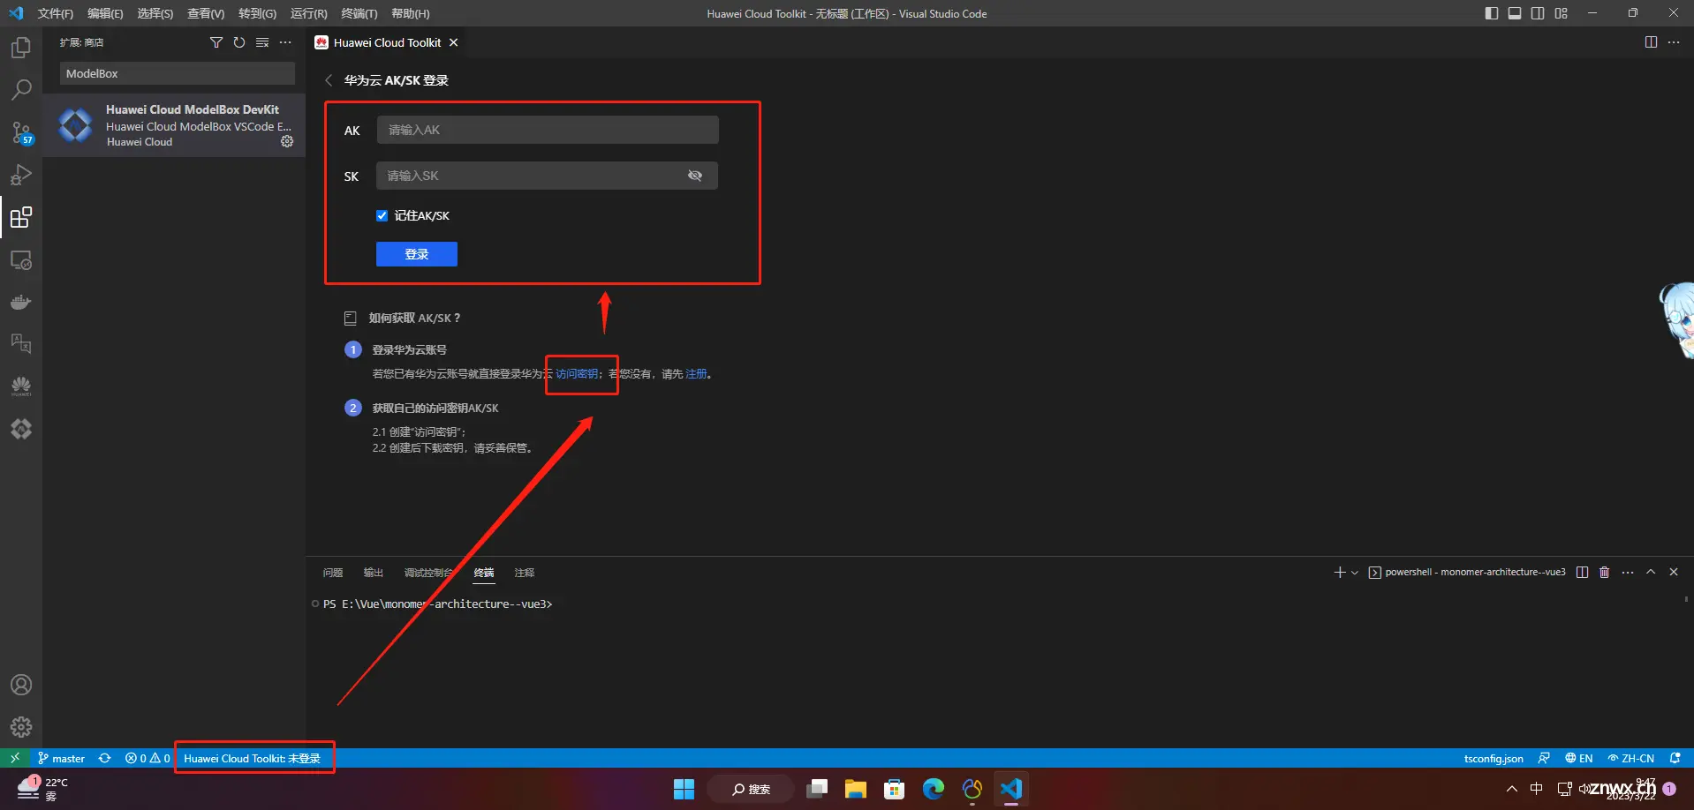Split the terminal panel
Screen dimensions: 1694x810
pos(1582,573)
